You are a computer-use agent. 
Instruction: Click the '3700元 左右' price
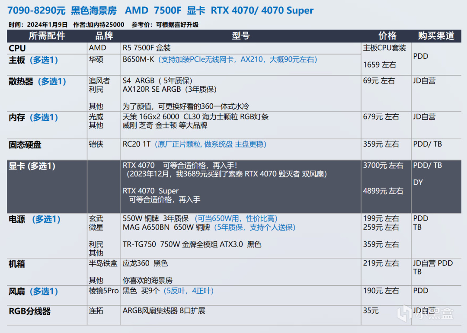pyautogui.click(x=383, y=165)
